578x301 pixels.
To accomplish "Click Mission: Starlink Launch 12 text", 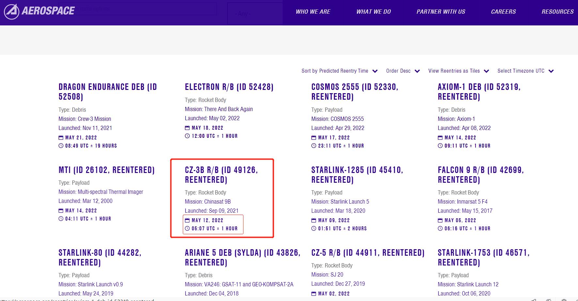I will [x=468, y=284].
